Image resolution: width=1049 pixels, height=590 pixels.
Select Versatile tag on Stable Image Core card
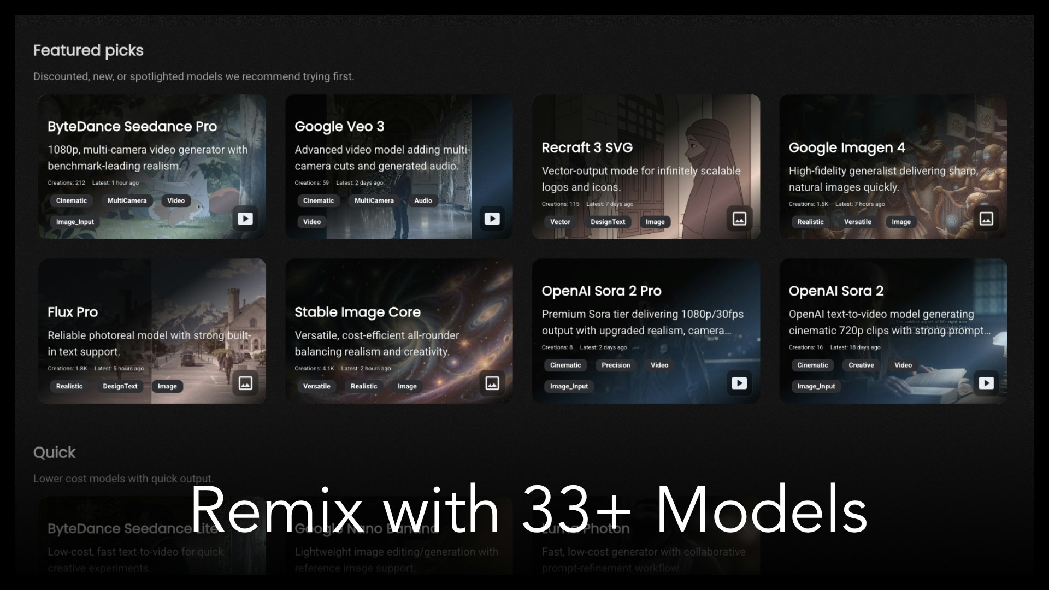(x=317, y=386)
